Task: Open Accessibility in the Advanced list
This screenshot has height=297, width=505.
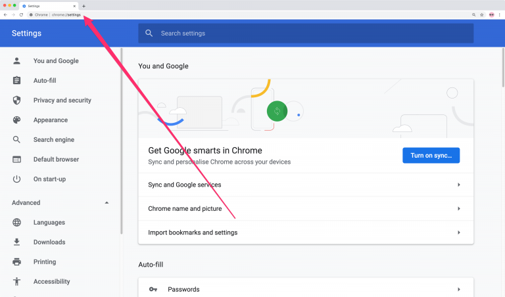Action: click(x=51, y=281)
